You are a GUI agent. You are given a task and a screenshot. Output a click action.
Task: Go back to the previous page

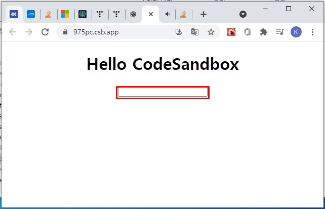coord(13,32)
